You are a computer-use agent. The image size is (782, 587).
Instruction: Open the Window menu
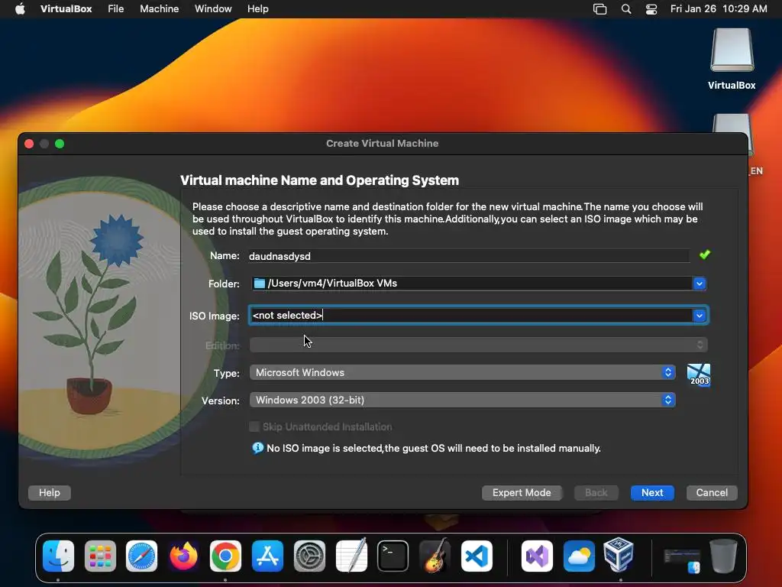click(x=213, y=8)
